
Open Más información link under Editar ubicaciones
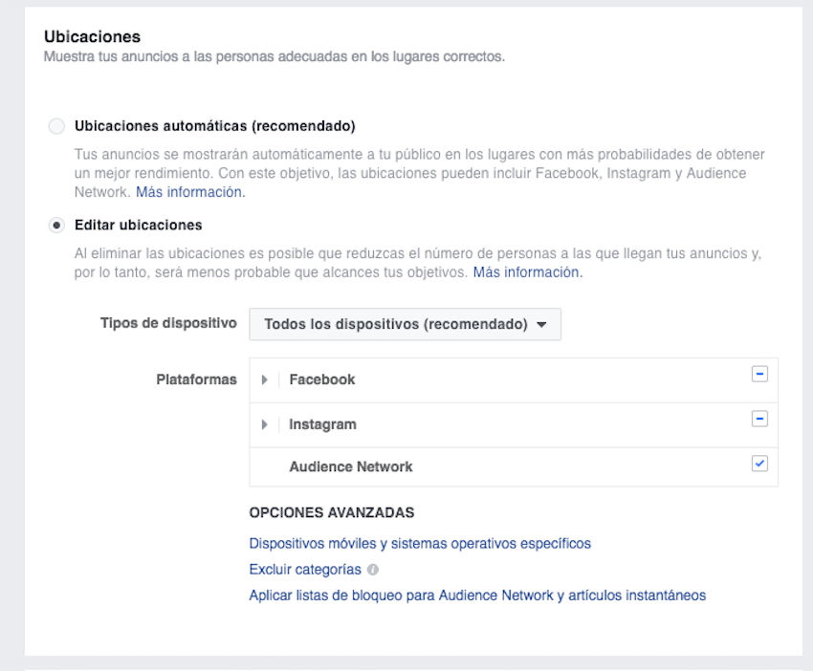point(528,272)
